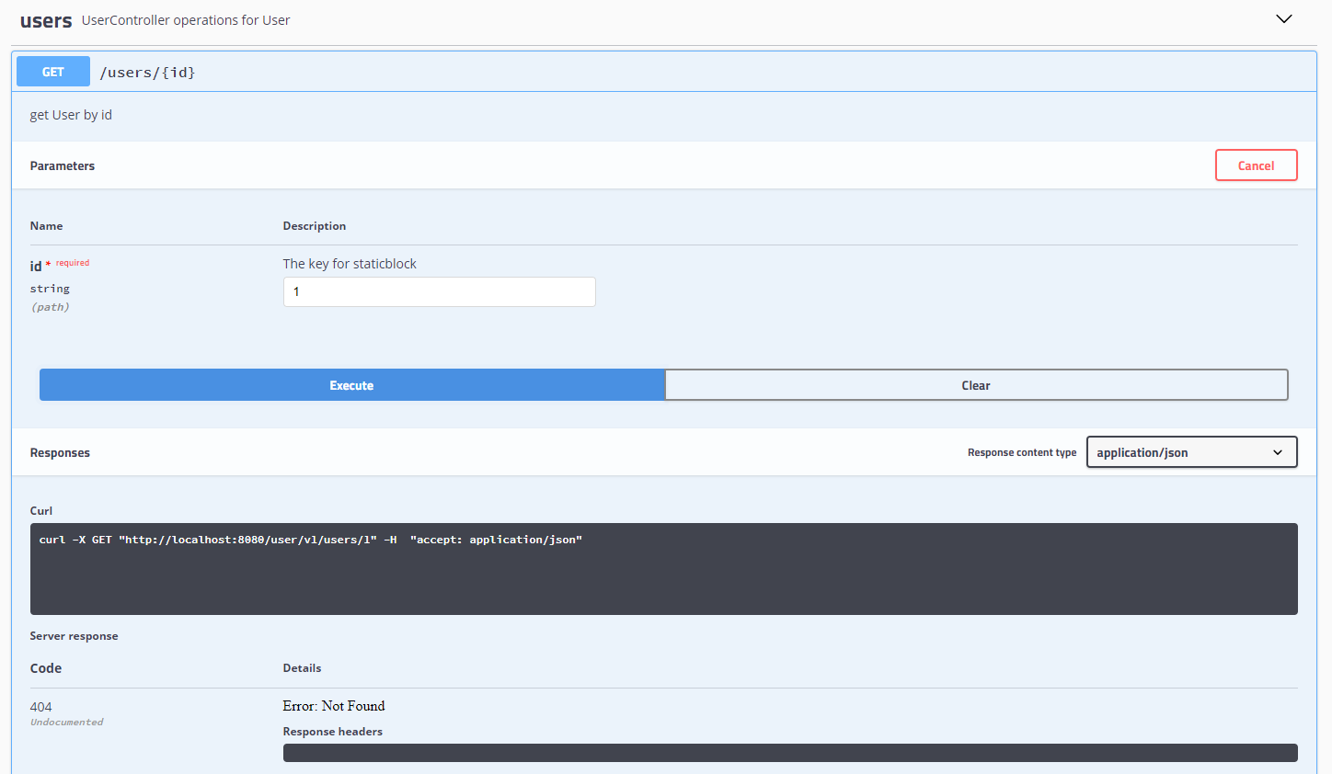This screenshot has width=1332, height=774.
Task: Select the id parameter input field
Action: 439,291
